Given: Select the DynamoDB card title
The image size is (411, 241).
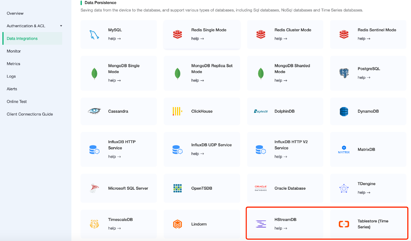Looking at the screenshot, I should 368,111.
